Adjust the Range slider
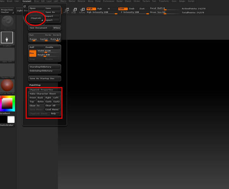The image size is (229, 189). coord(33,39)
